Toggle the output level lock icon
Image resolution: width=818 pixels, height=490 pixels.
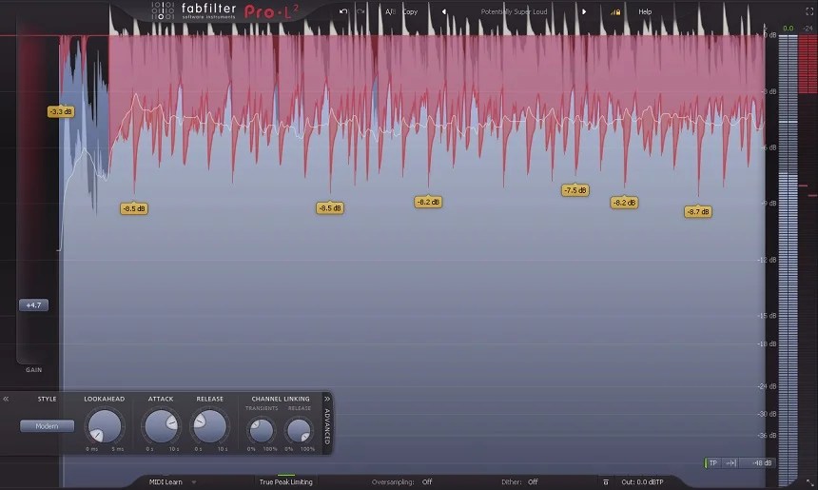click(615, 12)
